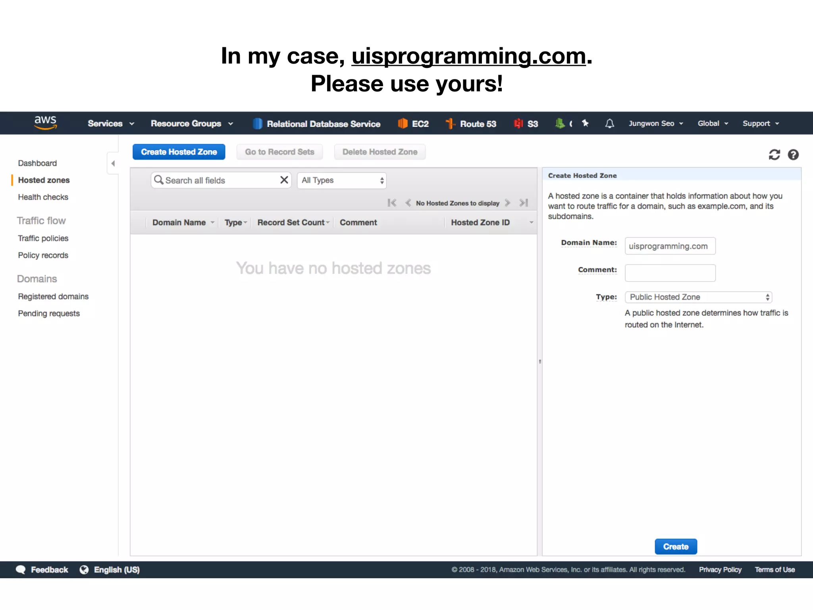Open the Terms of Use link
This screenshot has width=813, height=610.
[x=775, y=569]
